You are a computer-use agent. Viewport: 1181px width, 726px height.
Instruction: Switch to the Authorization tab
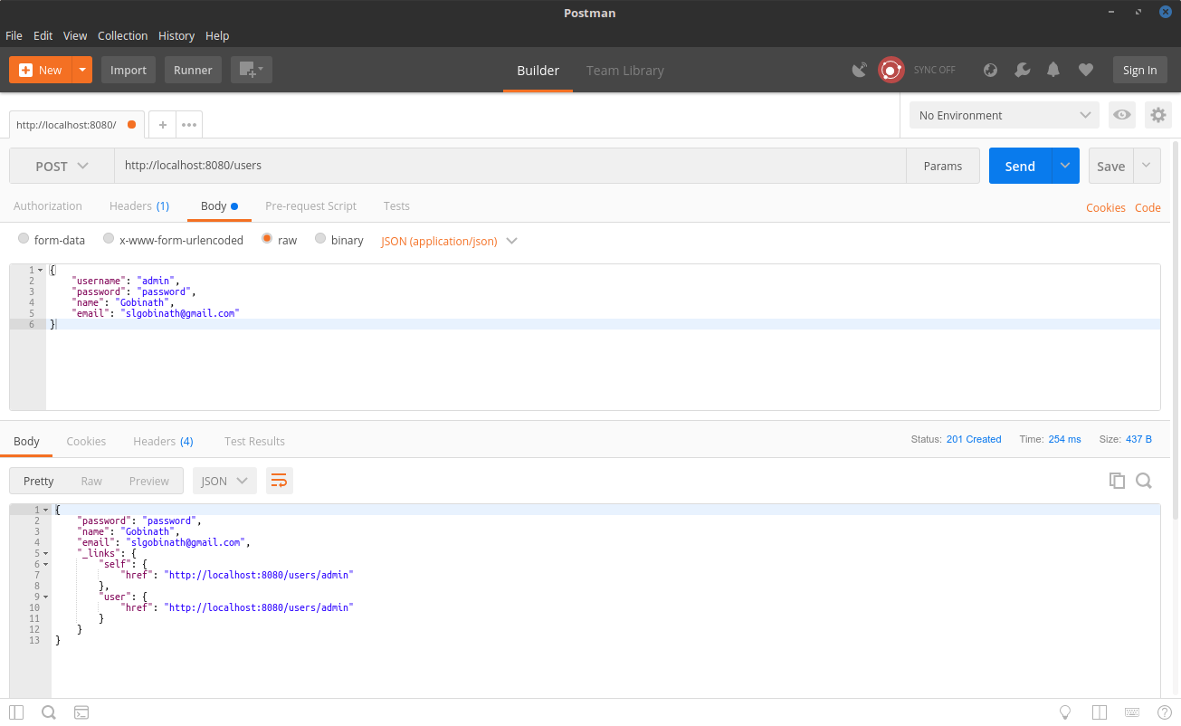click(48, 205)
